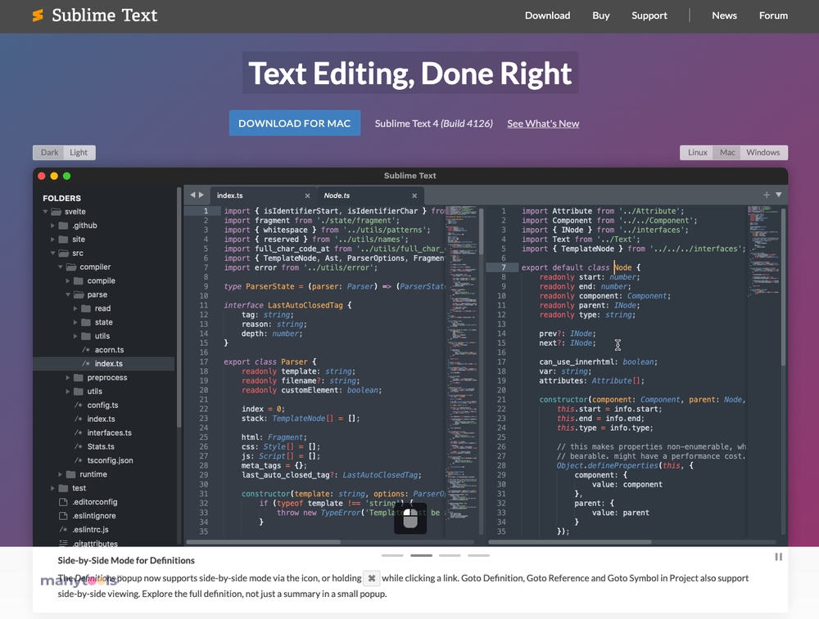The width and height of the screenshot is (819, 619).
Task: Click the Sublime Text logo icon
Action: (38, 15)
